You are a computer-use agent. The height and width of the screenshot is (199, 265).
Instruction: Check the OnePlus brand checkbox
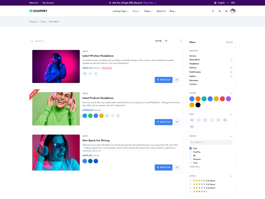click(191, 152)
